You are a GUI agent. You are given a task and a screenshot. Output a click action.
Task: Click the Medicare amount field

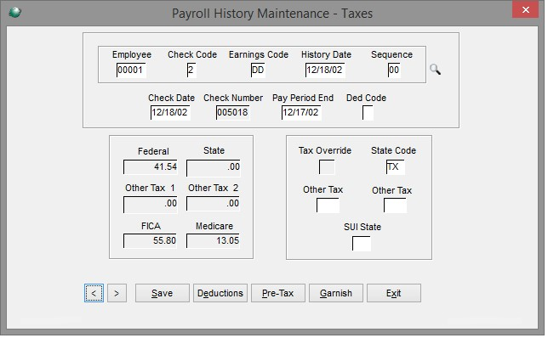(214, 241)
